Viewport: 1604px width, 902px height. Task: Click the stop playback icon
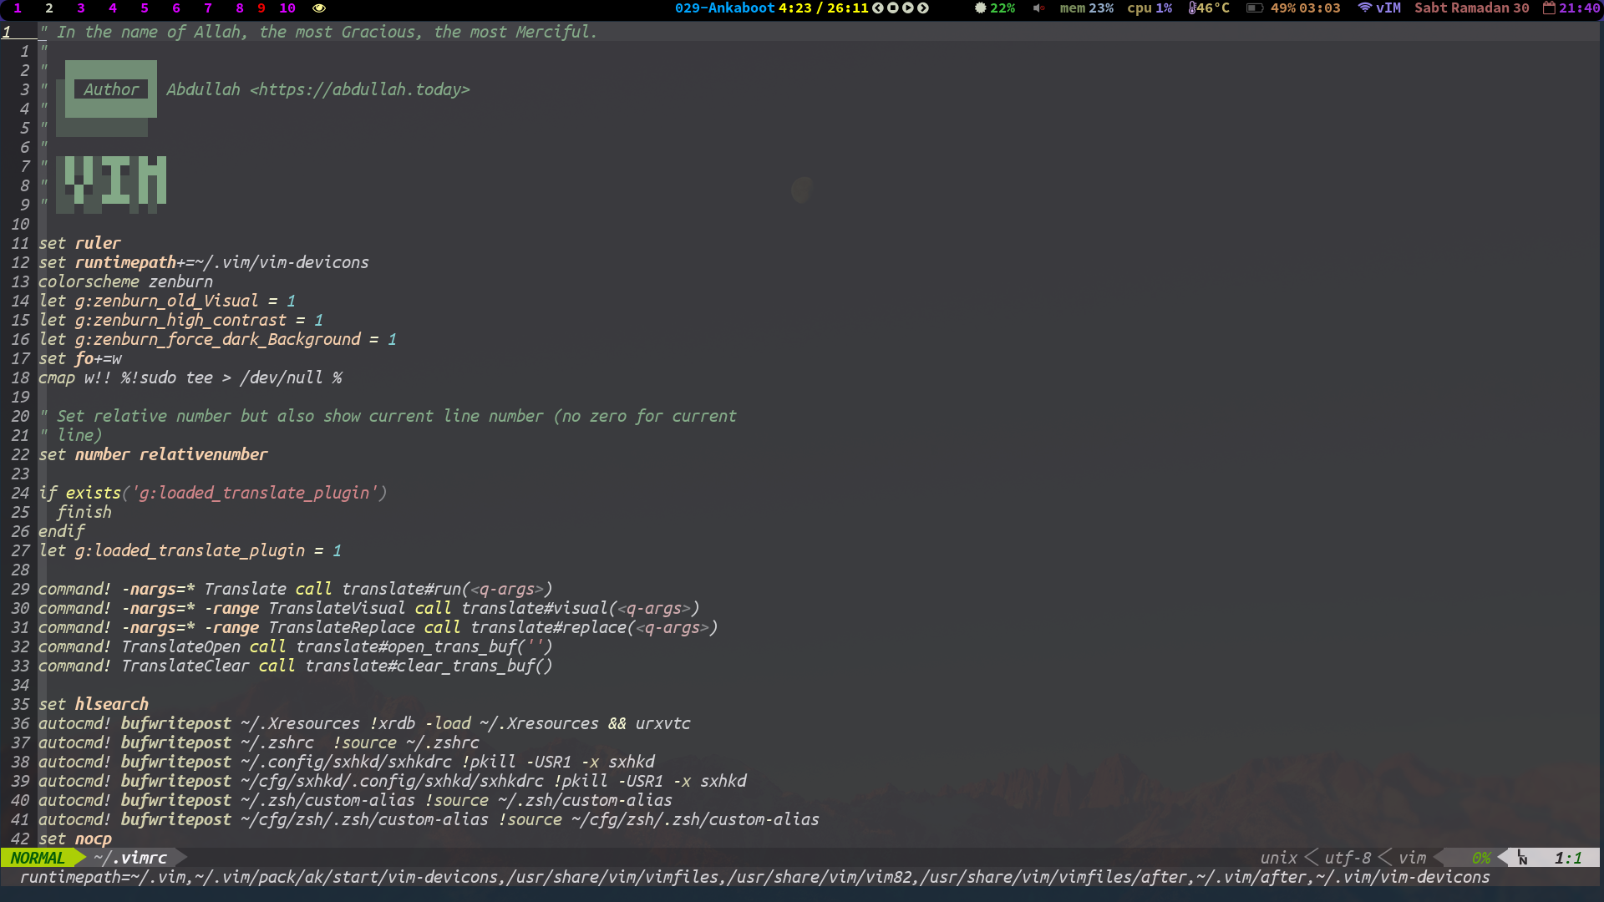pyautogui.click(x=893, y=8)
